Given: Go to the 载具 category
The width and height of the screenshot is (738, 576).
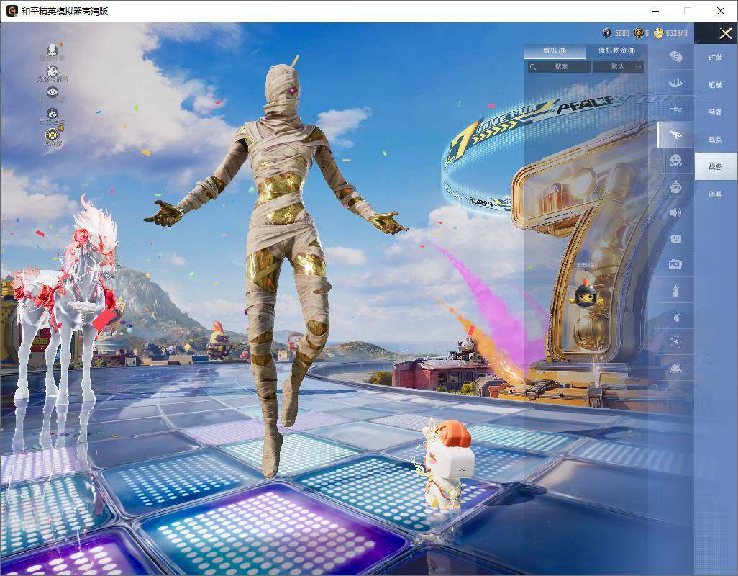Looking at the screenshot, I should [x=716, y=140].
